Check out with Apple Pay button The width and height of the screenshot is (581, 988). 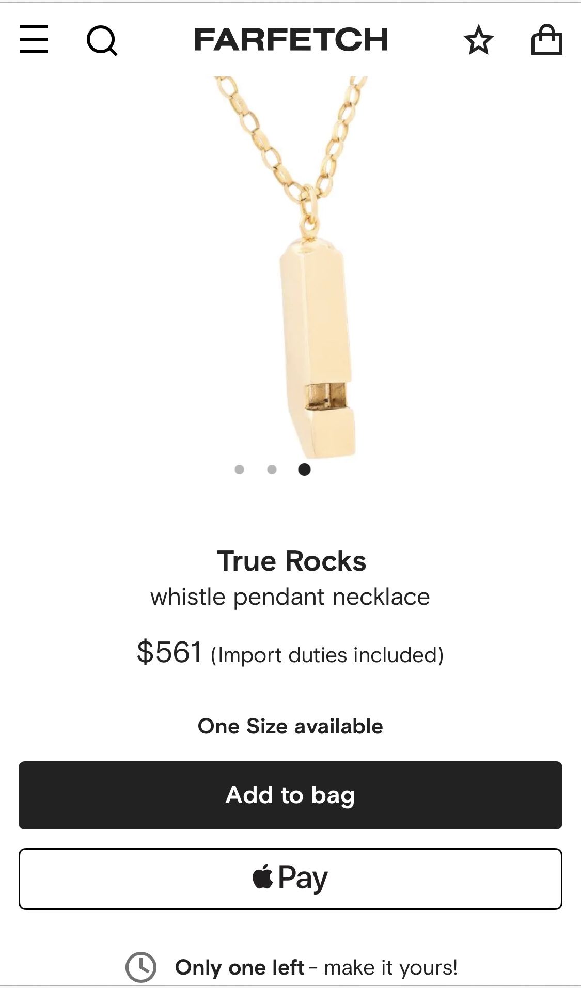pyautogui.click(x=290, y=879)
